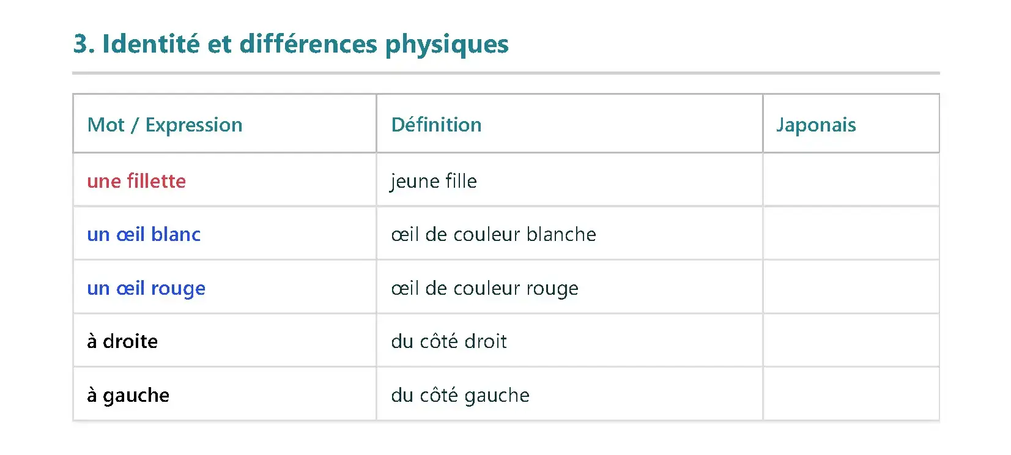Click the definition "œil de couleur blanche"
The image size is (1011, 455).
pyautogui.click(x=493, y=234)
